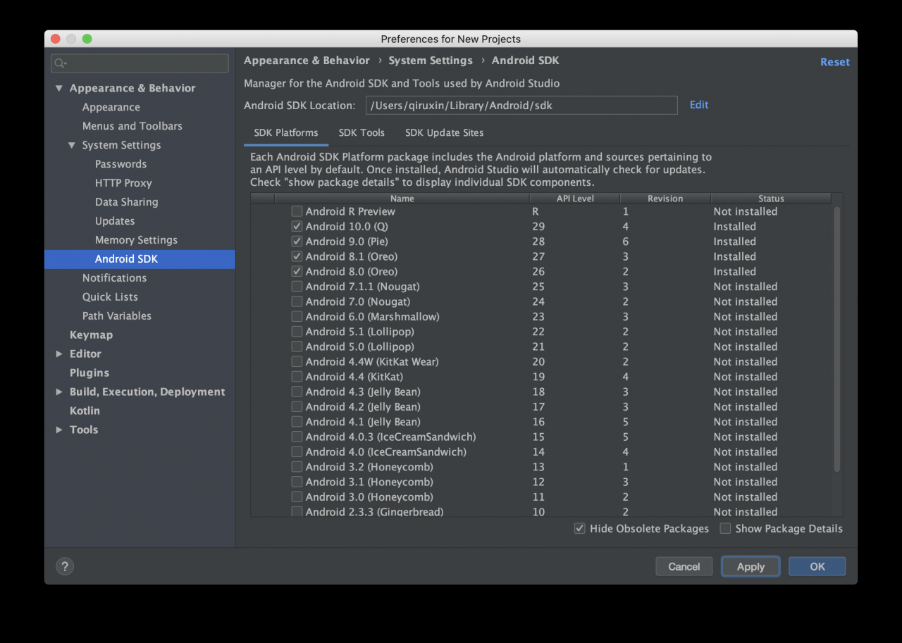Screen dimensions: 902x643
Task: Check the Android 6.0 (Marshmallow) checkbox
Action: tap(297, 317)
